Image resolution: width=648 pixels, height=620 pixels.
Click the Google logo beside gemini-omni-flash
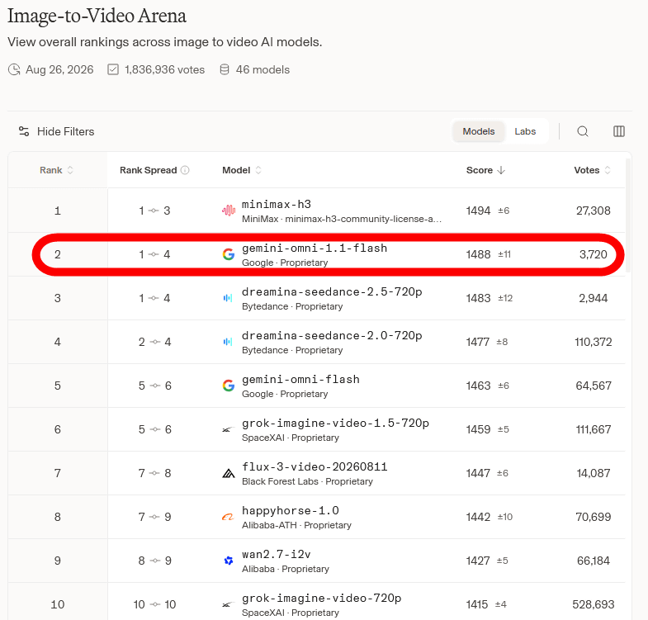pos(229,386)
